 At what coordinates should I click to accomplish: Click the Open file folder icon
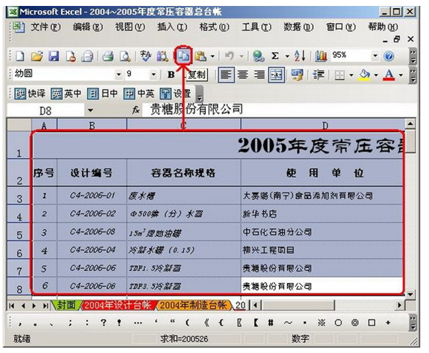[x=37, y=57]
